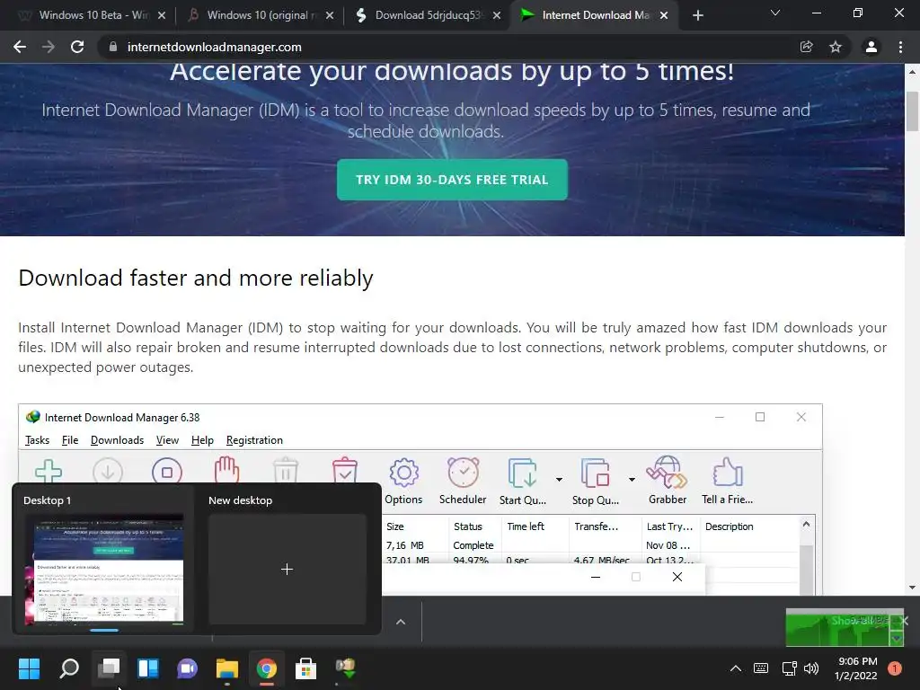Select the Desktop 1 thumbnail
The width and height of the screenshot is (920, 690).
104,568
